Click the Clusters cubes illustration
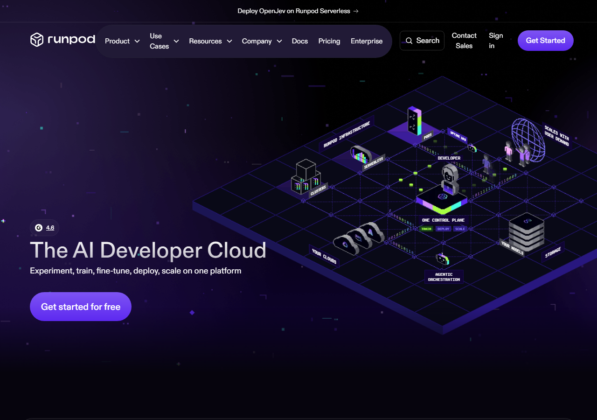Image resolution: width=597 pixels, height=420 pixels. tap(306, 176)
